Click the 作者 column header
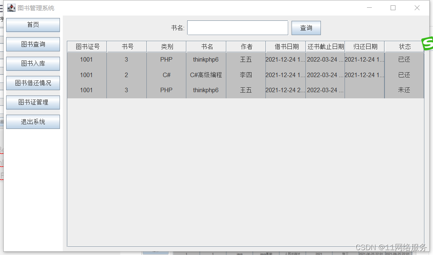 [246, 47]
